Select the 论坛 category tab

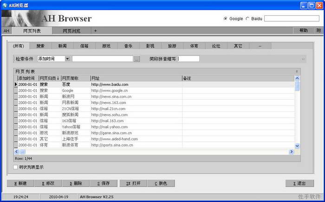click(x=216, y=46)
